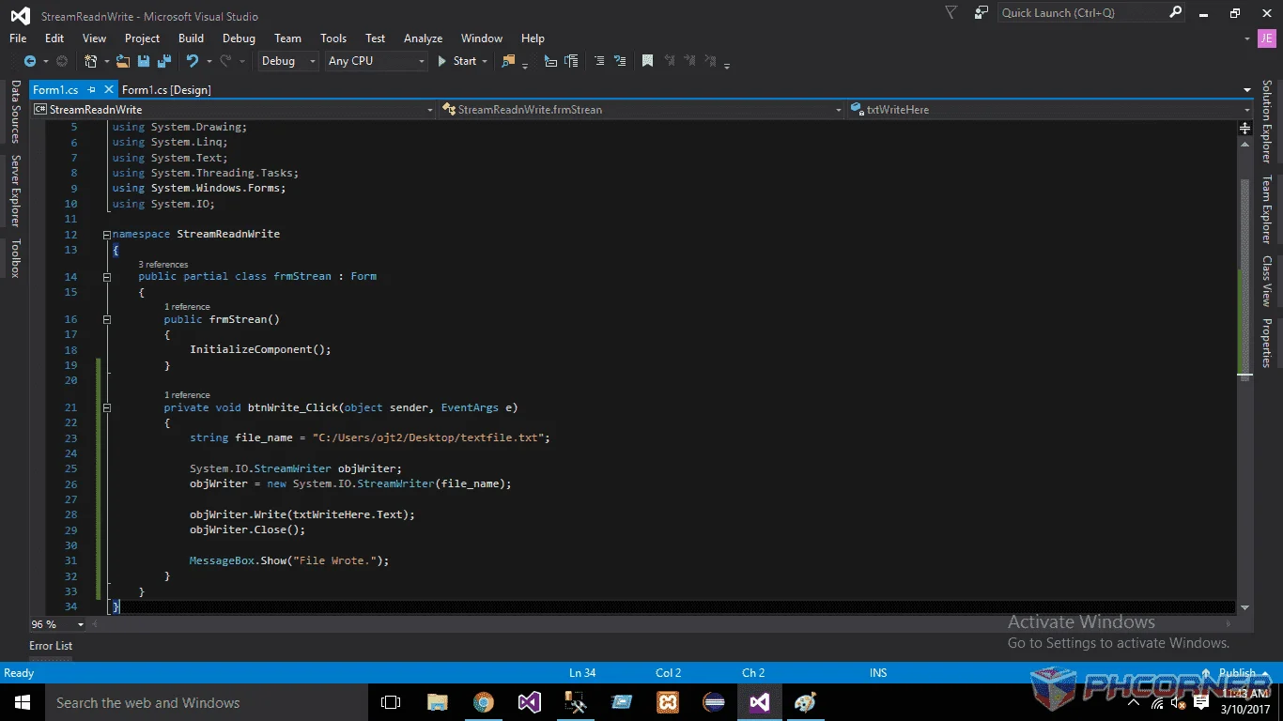The width and height of the screenshot is (1283, 721).
Task: Uncomment the selected lines icon
Action: [620, 61]
